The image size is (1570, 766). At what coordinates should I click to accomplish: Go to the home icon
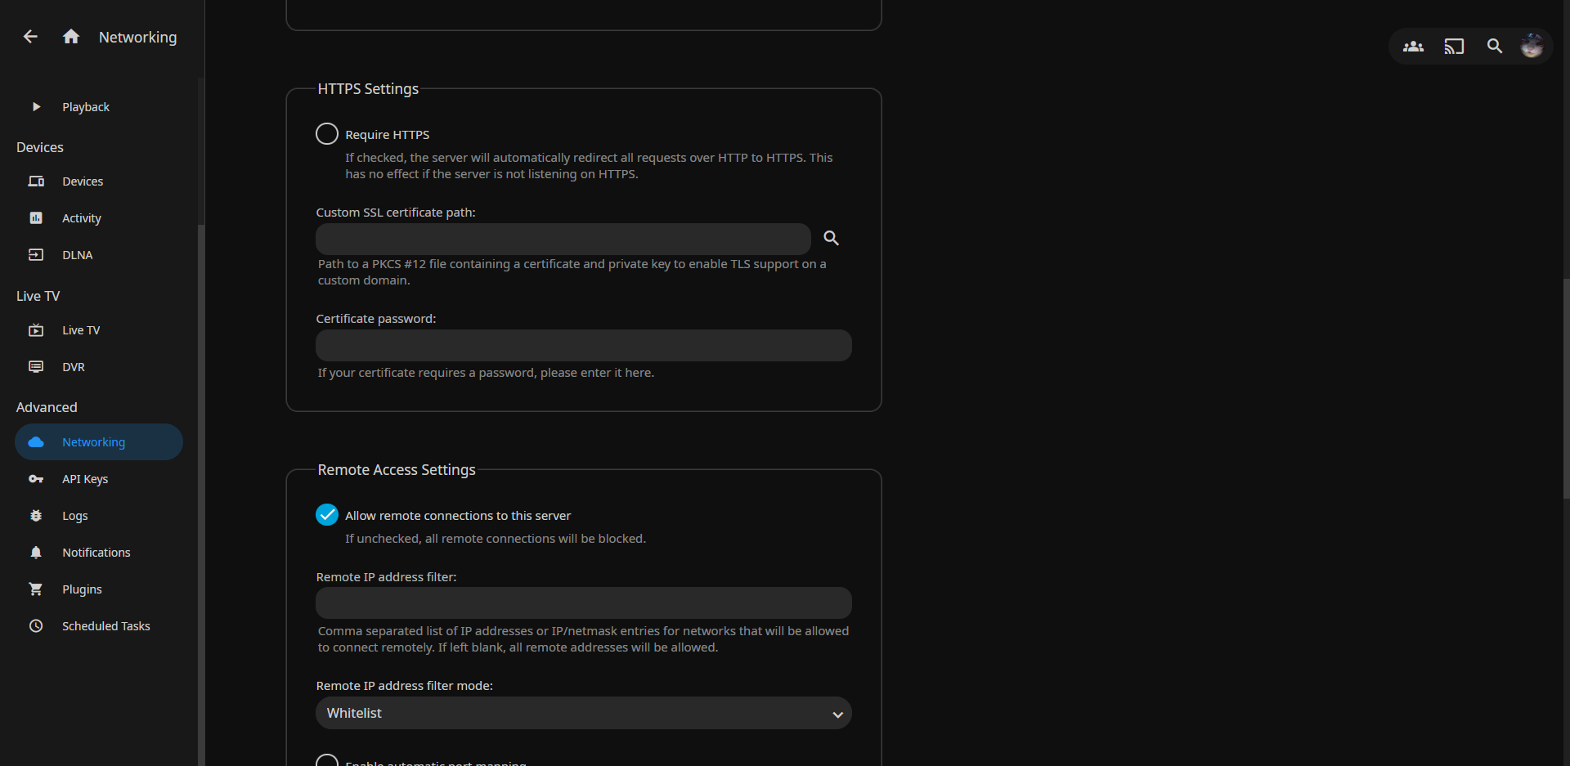(71, 37)
